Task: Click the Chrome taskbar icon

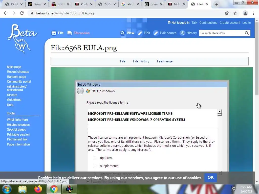Action: point(54,189)
